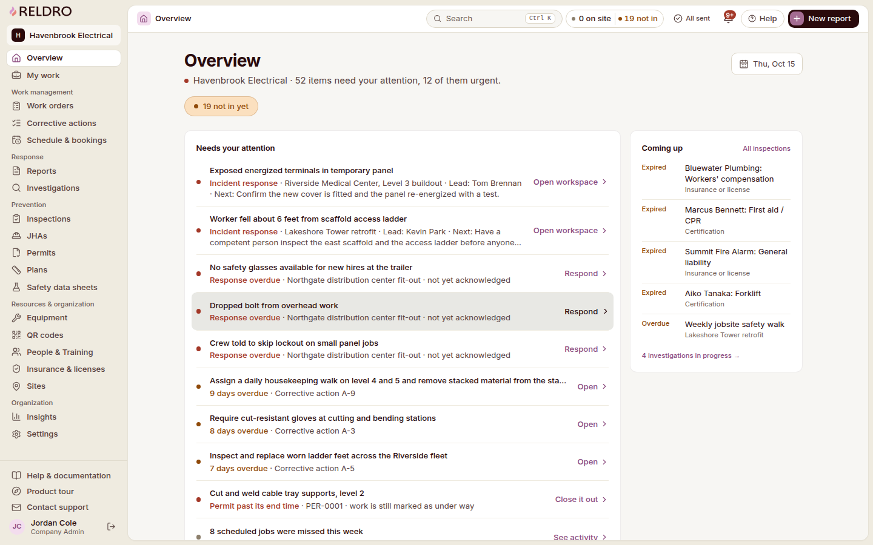
Task: Click the New report button
Action: tap(823, 19)
